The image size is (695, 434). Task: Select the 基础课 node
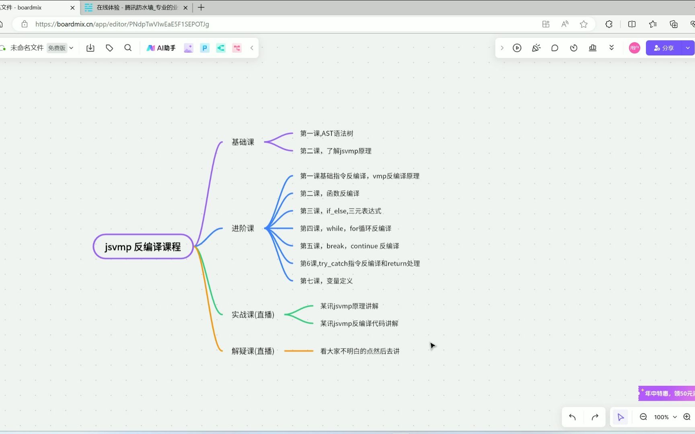[x=243, y=142]
